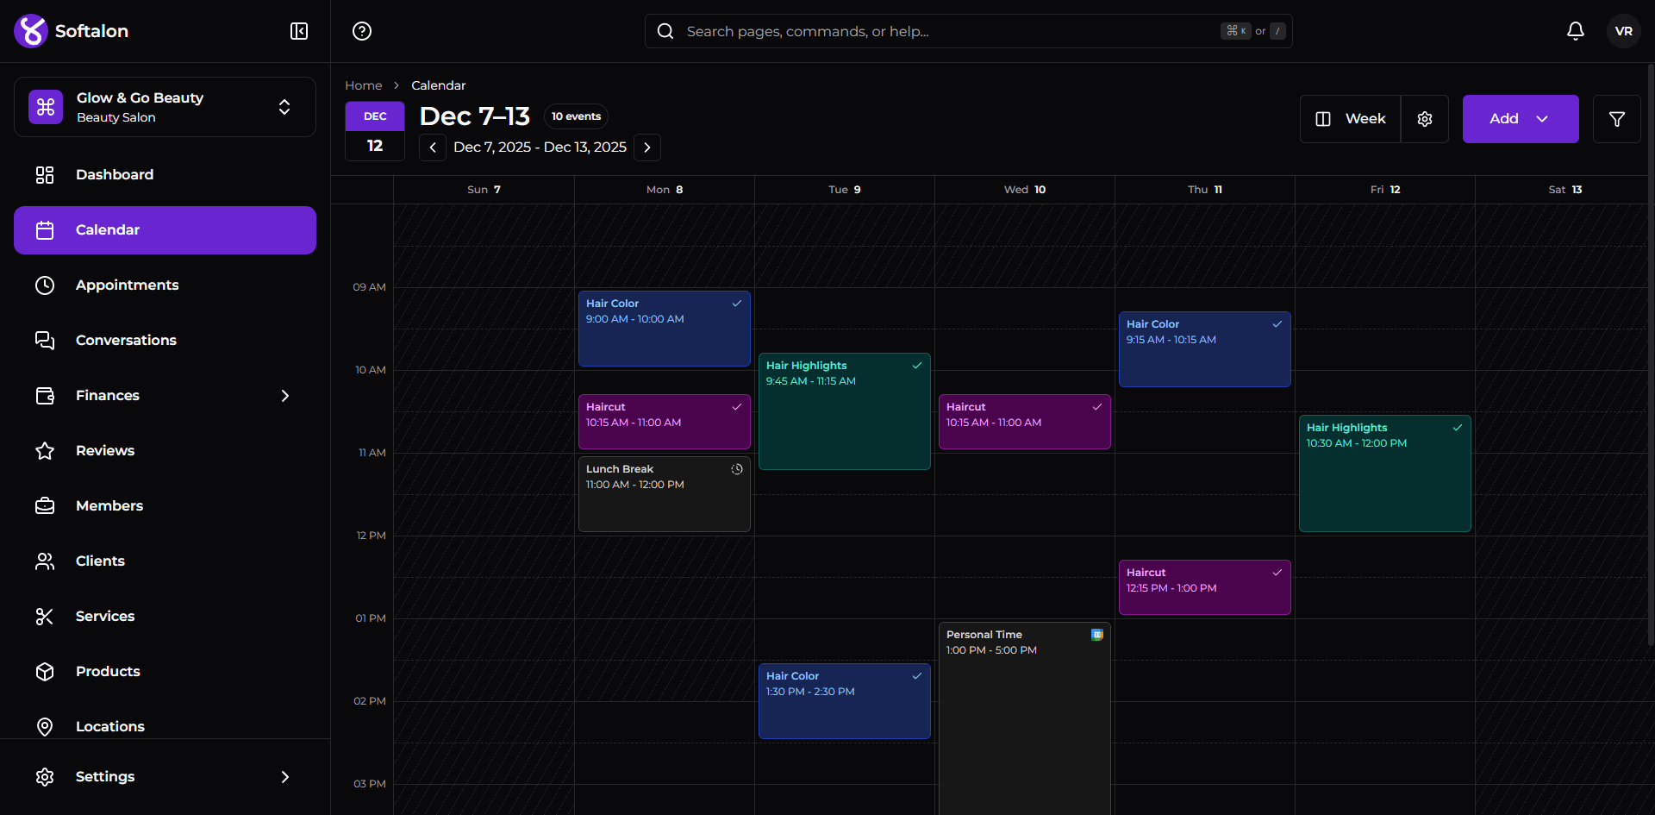Screen dimensions: 1655x815
Task: Open Monday 9:00 AM Hair Color event
Action: (665, 329)
